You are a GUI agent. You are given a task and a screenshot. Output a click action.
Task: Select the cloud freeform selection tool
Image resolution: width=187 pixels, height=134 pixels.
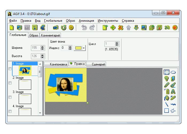173,72
